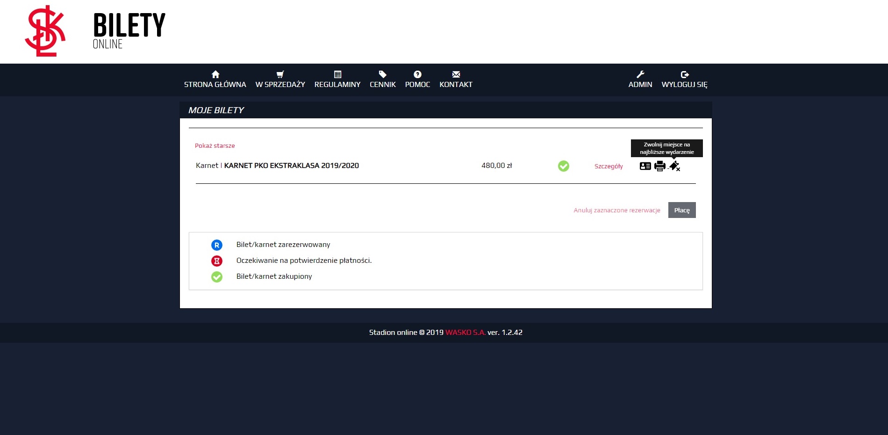Click the green purchased status checkmark in karnet row
This screenshot has width=888, height=435.
pyautogui.click(x=564, y=166)
